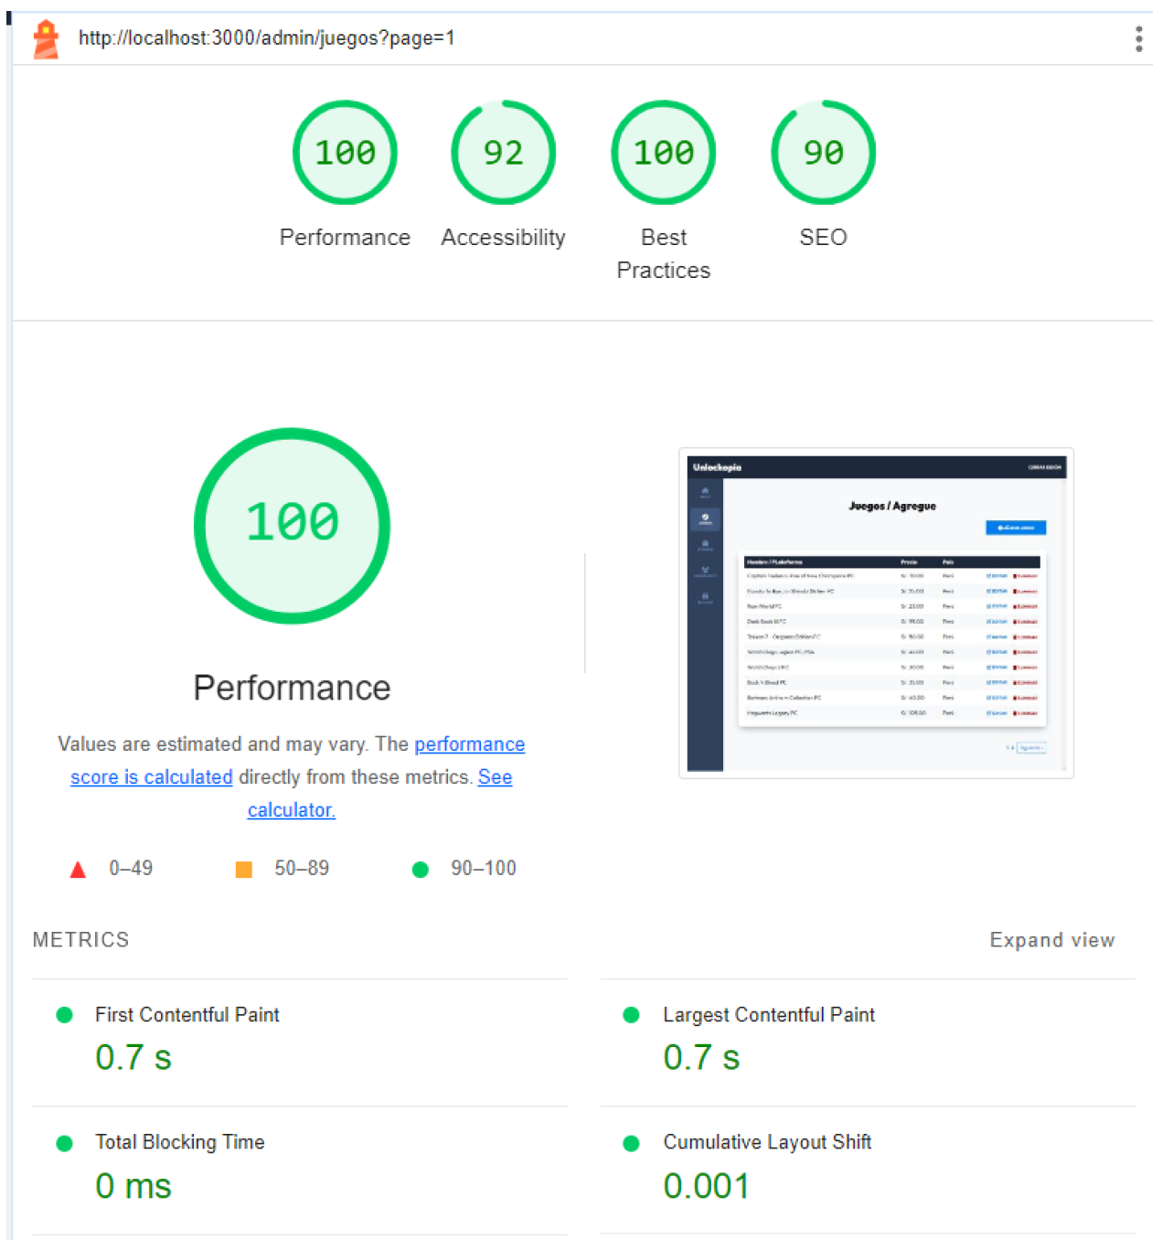
Task: Click the localhost URL in the report header
Action: coord(266,38)
